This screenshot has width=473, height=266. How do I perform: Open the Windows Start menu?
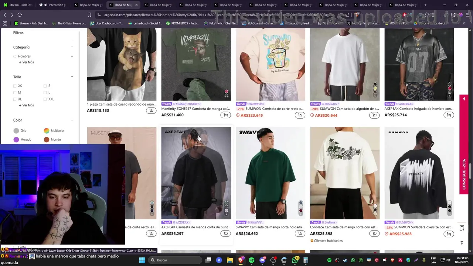click(x=142, y=260)
